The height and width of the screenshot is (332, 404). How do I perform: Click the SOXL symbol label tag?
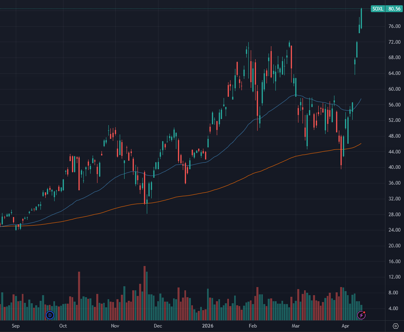coord(378,9)
